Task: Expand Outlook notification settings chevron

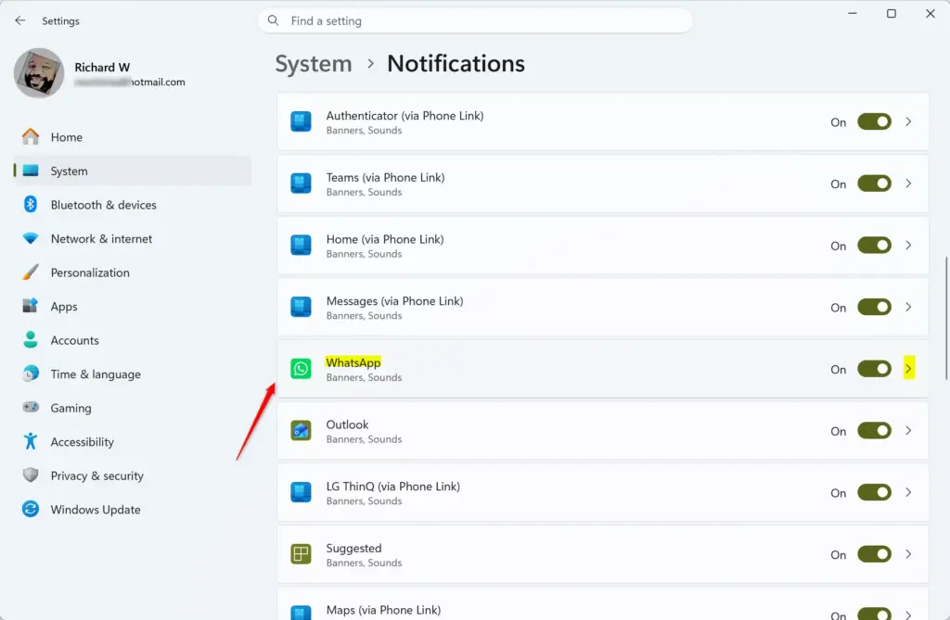Action: point(908,431)
